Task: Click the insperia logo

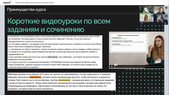Action: click(7, 2)
